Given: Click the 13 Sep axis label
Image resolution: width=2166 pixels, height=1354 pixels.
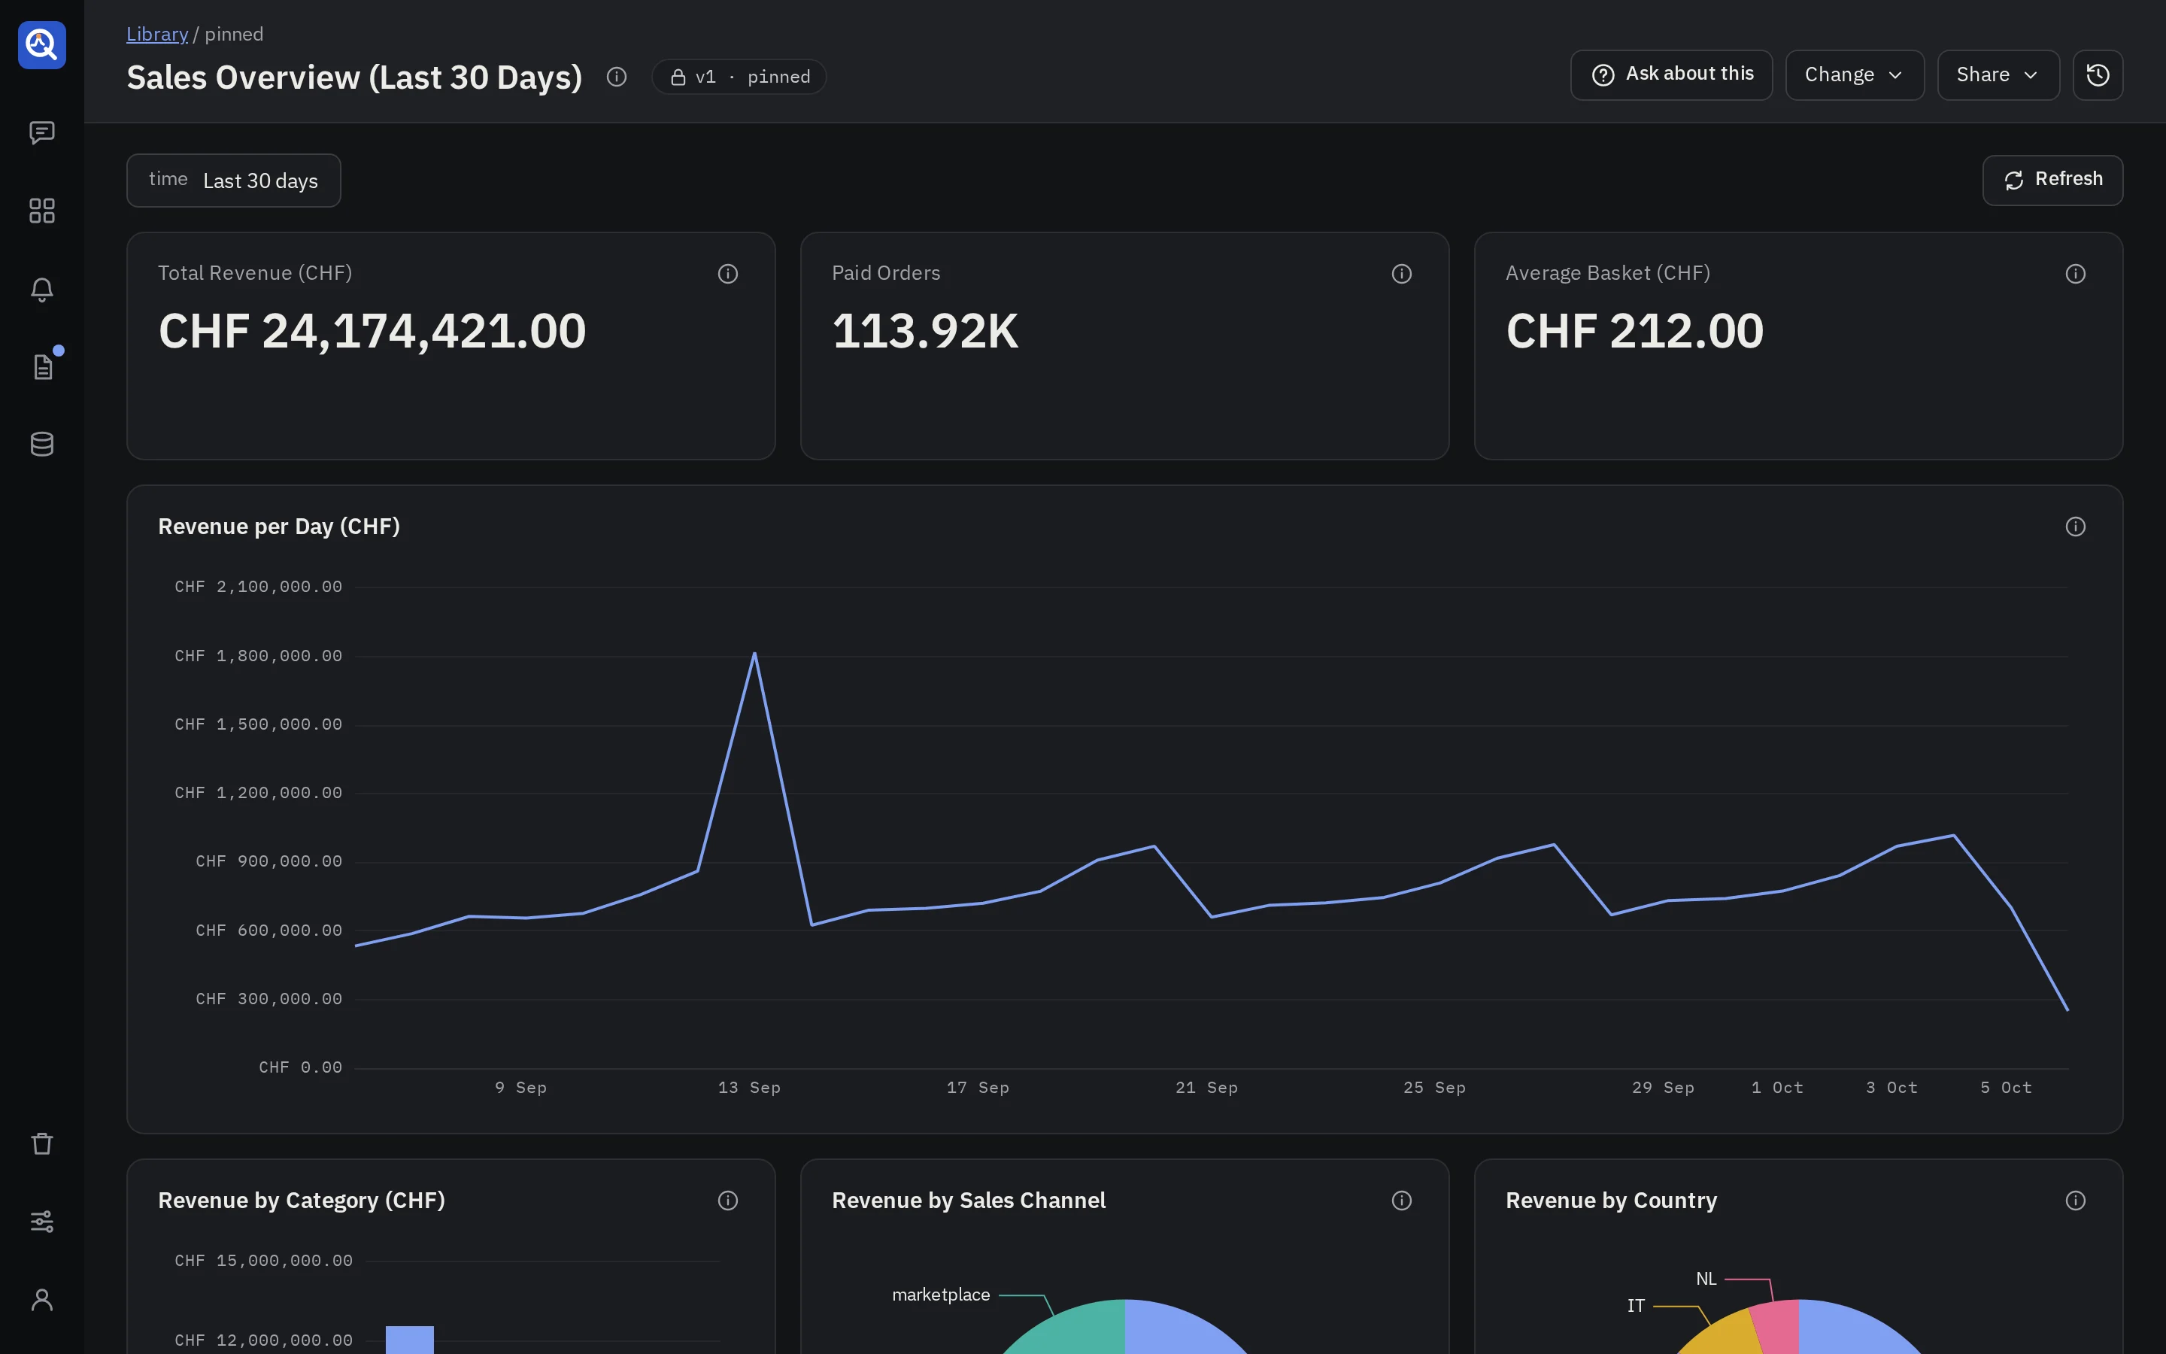Looking at the screenshot, I should point(749,1087).
